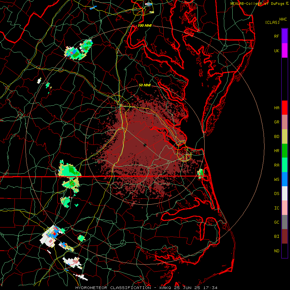290x290 pixels.
Task: Click the HR legend label
Action: [x=276, y=151]
